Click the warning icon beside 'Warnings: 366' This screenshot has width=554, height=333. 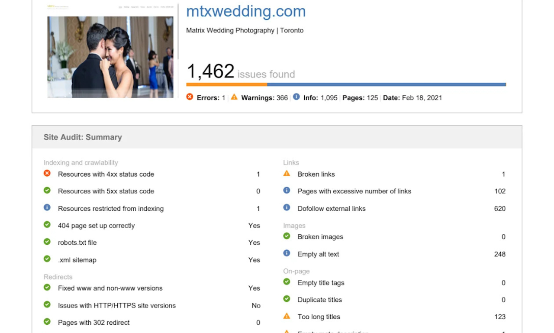click(x=234, y=97)
